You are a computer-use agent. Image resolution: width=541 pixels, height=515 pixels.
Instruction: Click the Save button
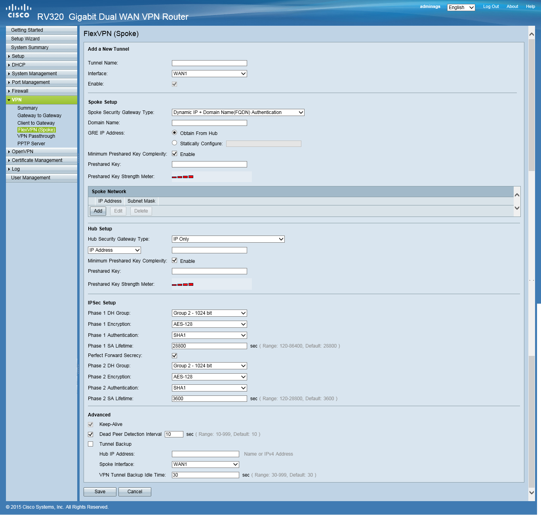(100, 491)
